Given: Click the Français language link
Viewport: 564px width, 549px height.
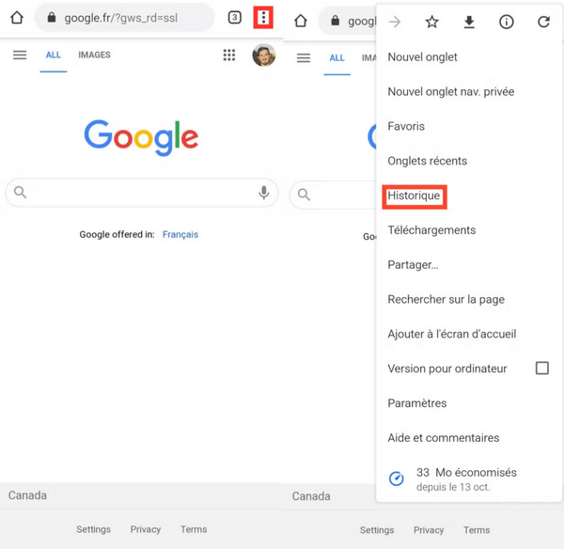Looking at the screenshot, I should (x=180, y=235).
